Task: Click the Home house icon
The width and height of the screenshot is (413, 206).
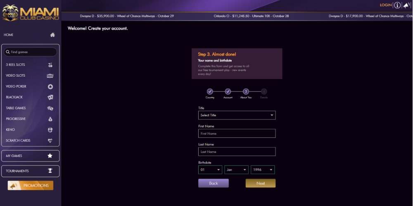Action: point(52,35)
